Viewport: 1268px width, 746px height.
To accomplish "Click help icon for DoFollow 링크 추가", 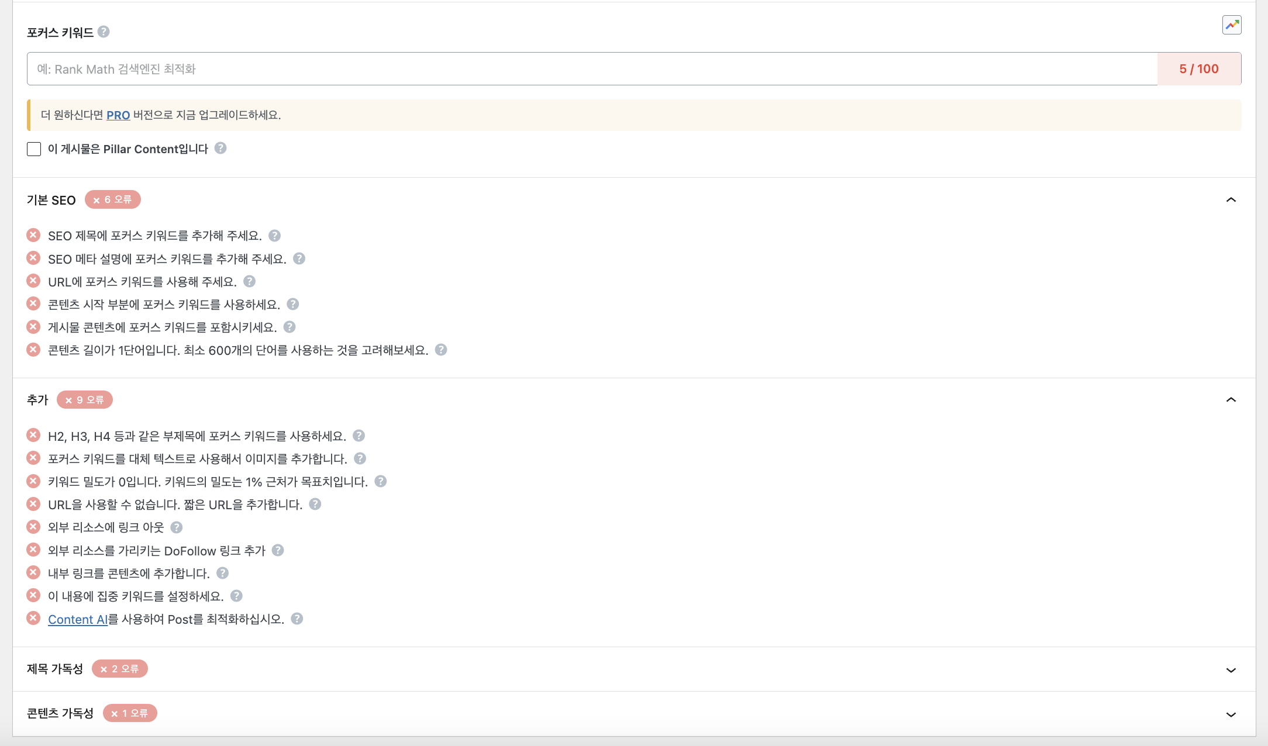I will (x=278, y=550).
